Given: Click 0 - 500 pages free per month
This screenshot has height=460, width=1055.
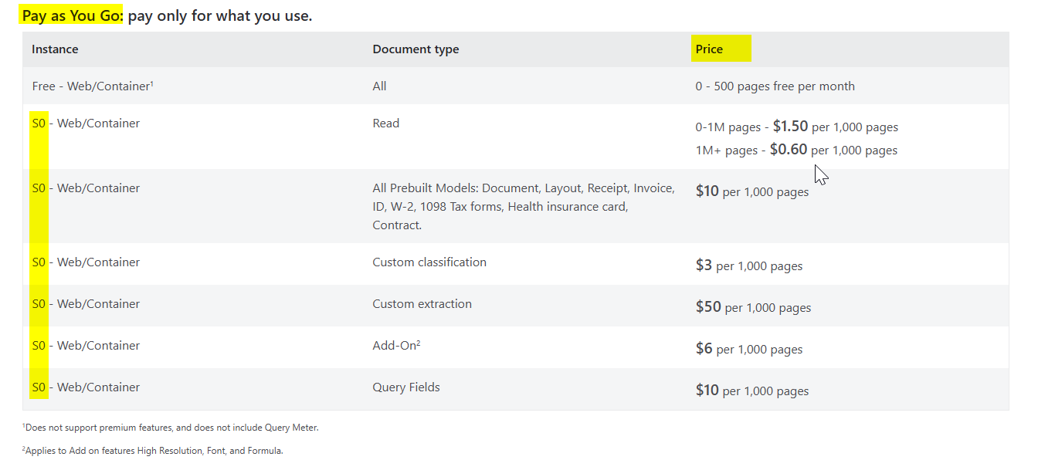Looking at the screenshot, I should tap(775, 86).
